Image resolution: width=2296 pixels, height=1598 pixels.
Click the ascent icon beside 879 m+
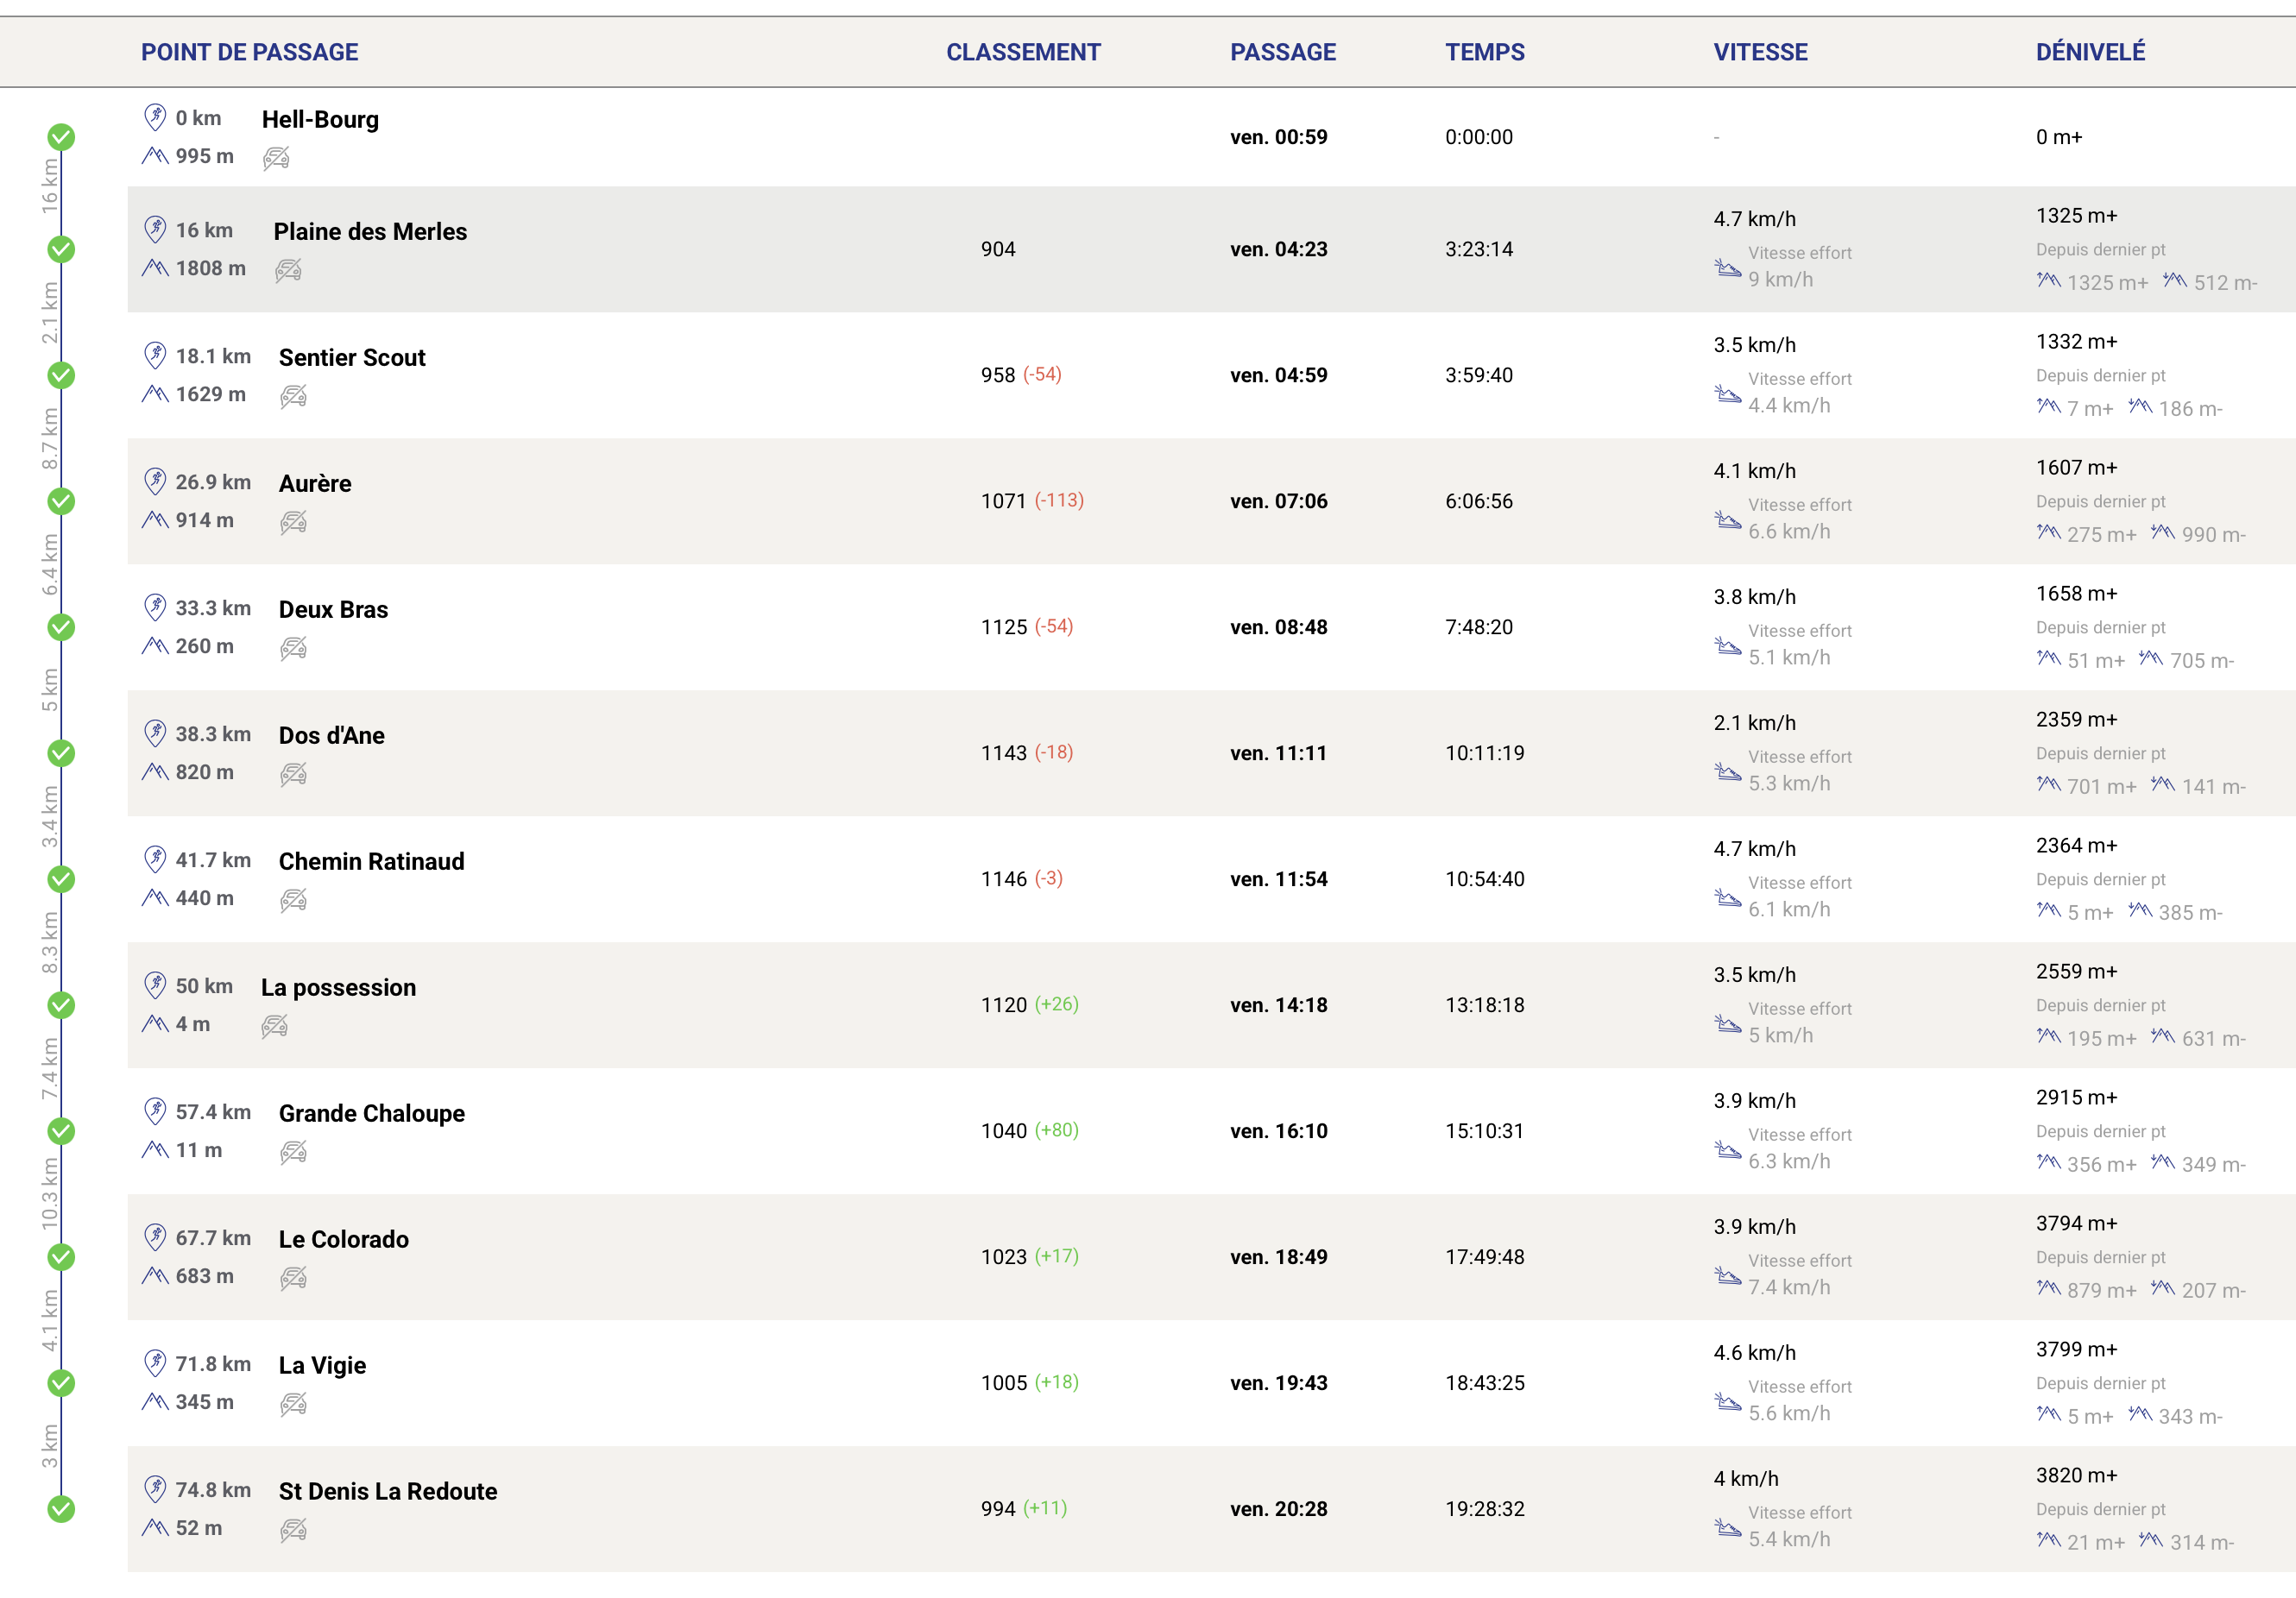(2048, 1288)
